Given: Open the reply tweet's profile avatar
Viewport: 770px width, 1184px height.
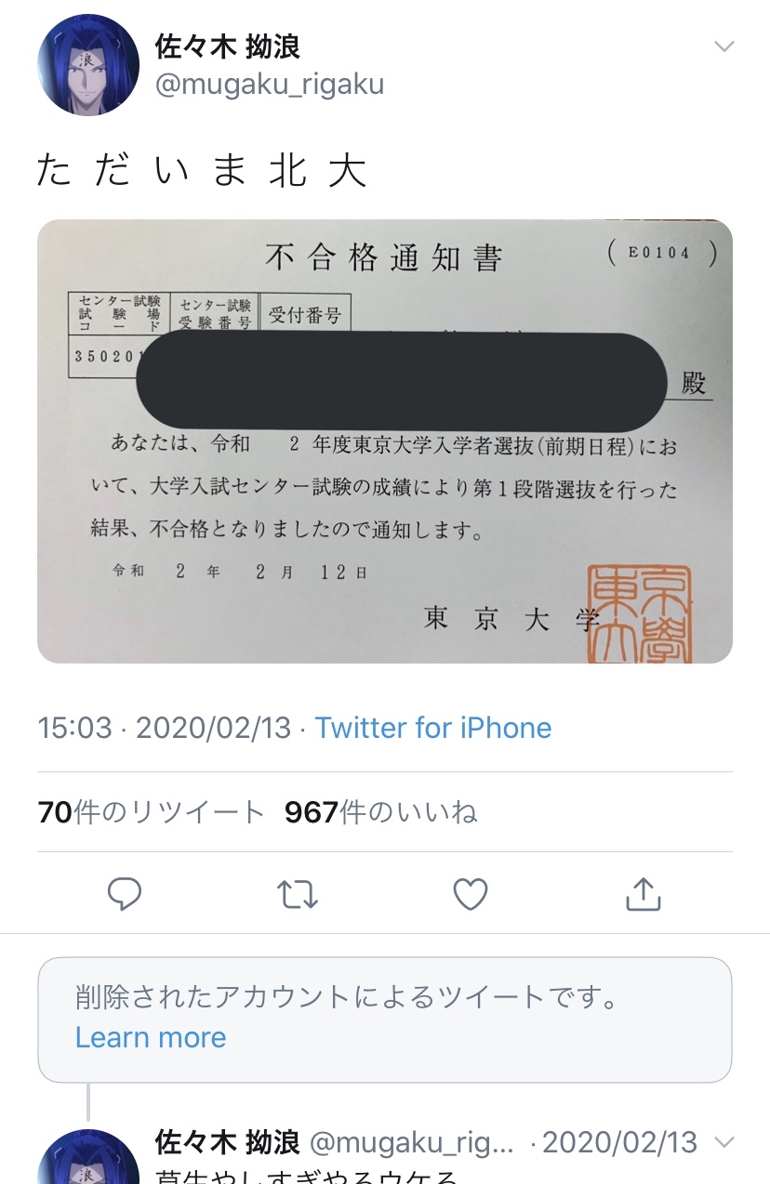Looking at the screenshot, I should (87, 1156).
